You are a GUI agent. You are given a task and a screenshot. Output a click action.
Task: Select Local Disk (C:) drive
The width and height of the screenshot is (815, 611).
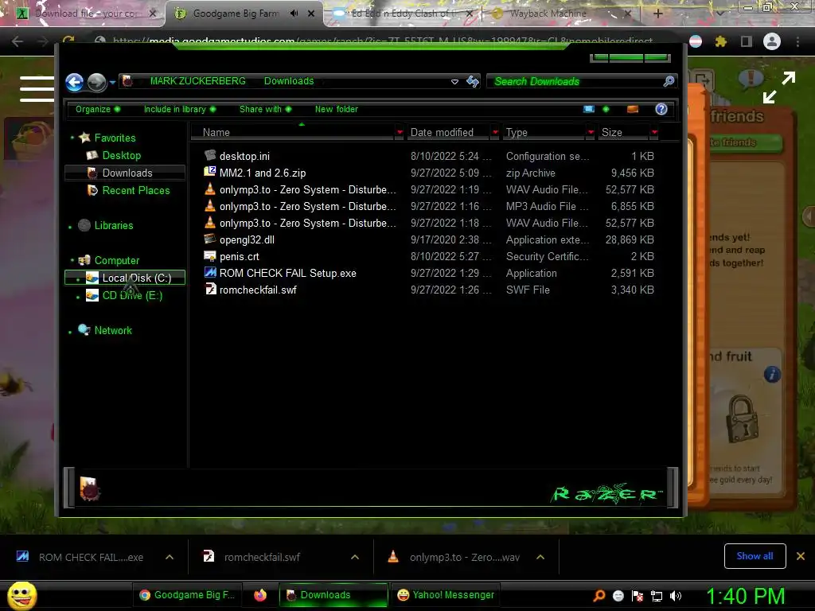(x=125, y=278)
